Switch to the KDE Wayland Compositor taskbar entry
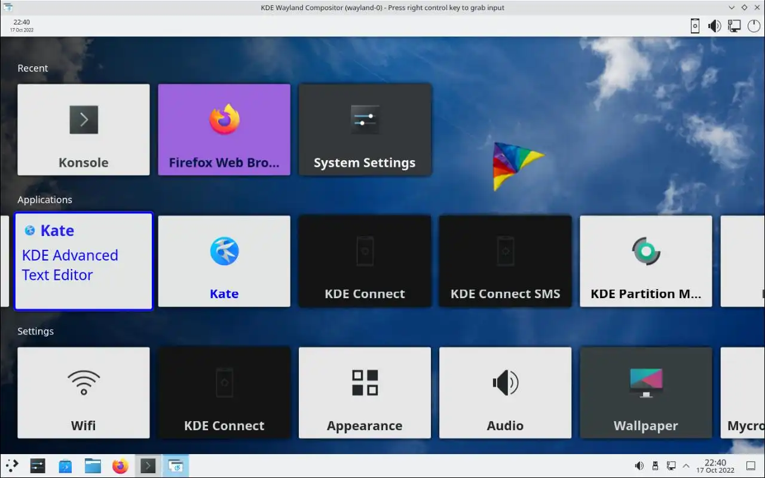This screenshot has height=478, width=765. pos(175,466)
